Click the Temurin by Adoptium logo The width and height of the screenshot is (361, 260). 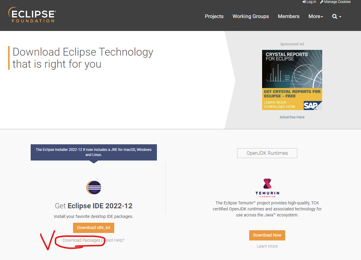267,188
